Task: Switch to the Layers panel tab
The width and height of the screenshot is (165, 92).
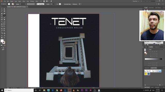Action: [x=152, y=87]
